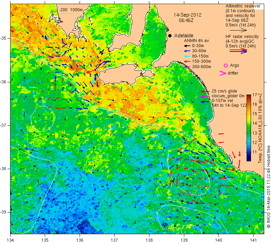
Task: Click the '25 cm/s glide' label
Action: click(224, 91)
